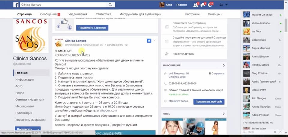Open chat settings gear icon

point(275,132)
